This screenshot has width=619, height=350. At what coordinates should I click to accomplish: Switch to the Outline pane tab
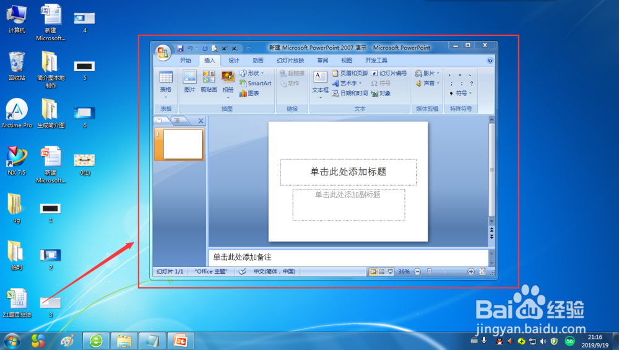(178, 120)
